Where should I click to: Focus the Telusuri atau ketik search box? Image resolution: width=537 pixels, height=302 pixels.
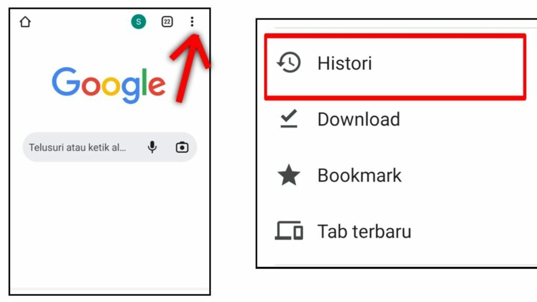click(110, 147)
